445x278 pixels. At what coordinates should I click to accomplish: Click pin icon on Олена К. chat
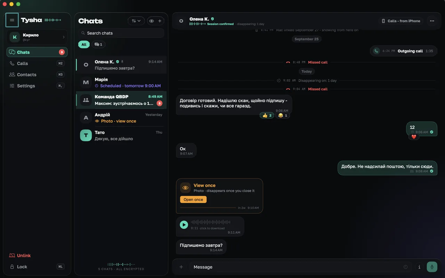[122, 62]
